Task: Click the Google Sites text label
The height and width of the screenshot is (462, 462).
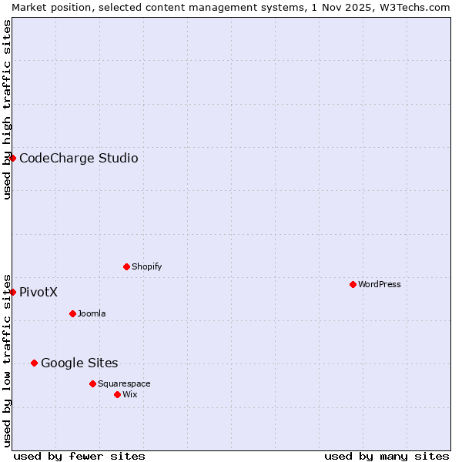Action: coord(79,363)
